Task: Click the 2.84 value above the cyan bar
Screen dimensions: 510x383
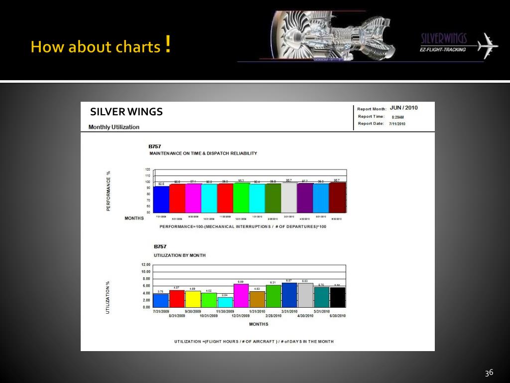Action: click(225, 295)
